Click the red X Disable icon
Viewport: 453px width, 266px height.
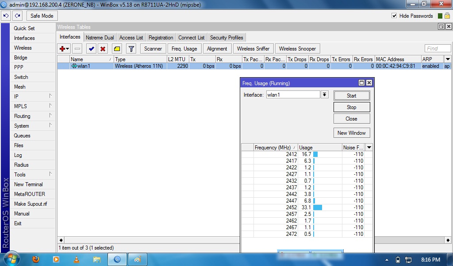click(103, 49)
